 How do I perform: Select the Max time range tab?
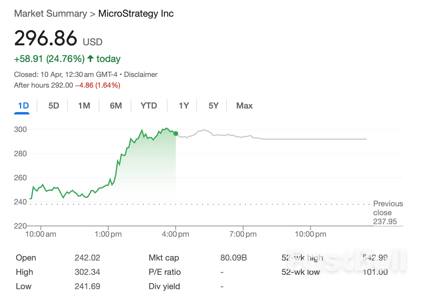(x=244, y=106)
